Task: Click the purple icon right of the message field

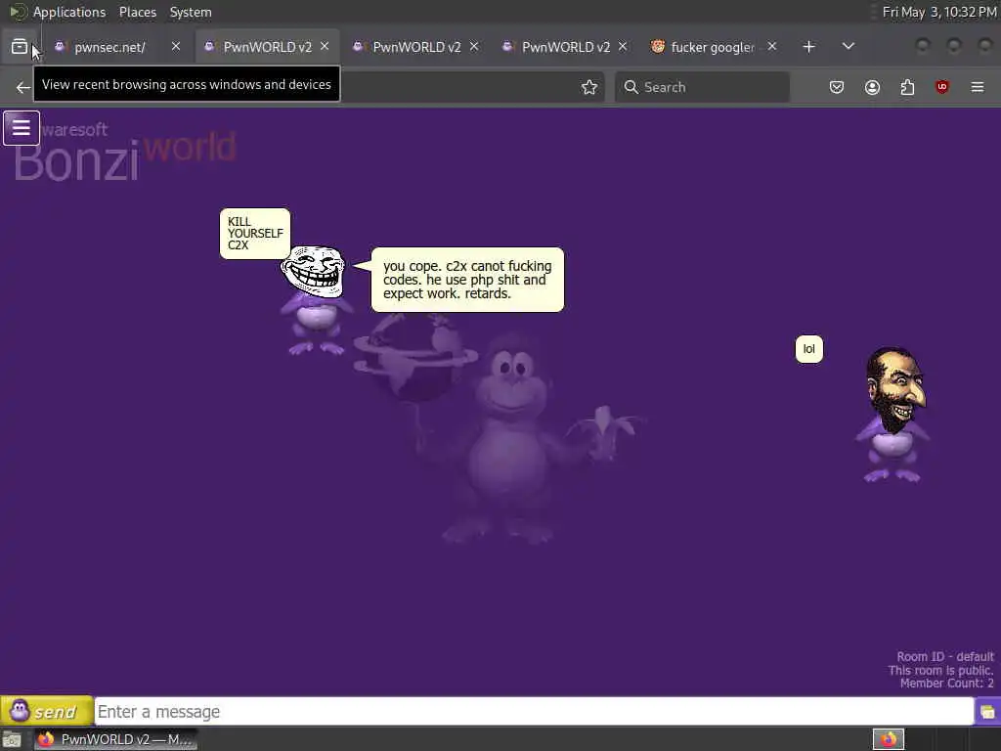Action: pos(987,712)
